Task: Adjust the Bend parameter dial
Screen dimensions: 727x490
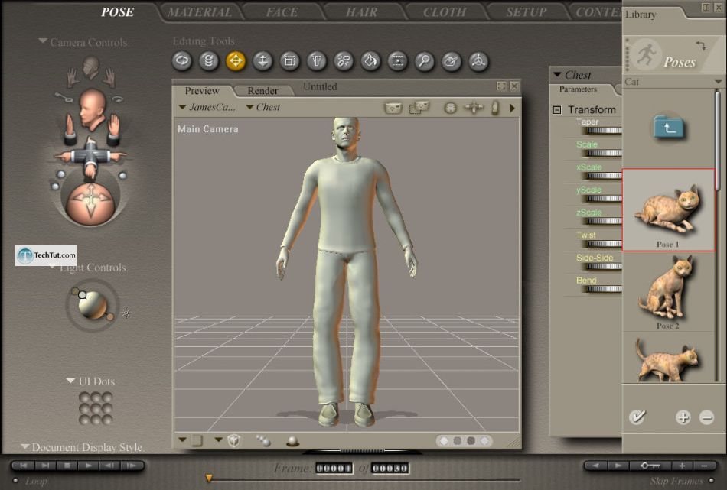Action: (603, 289)
